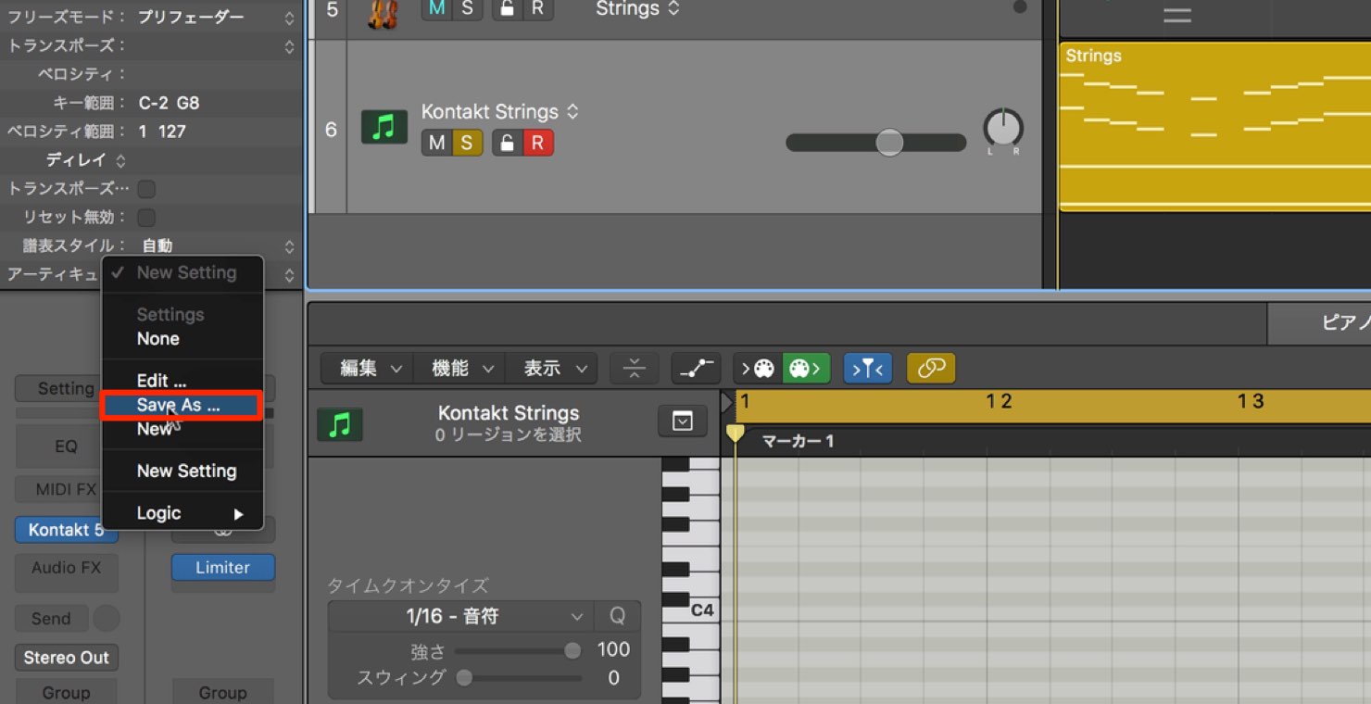Image resolution: width=1371 pixels, height=704 pixels.
Task: Check the リセット無効 checkbox
Action: pyautogui.click(x=146, y=218)
